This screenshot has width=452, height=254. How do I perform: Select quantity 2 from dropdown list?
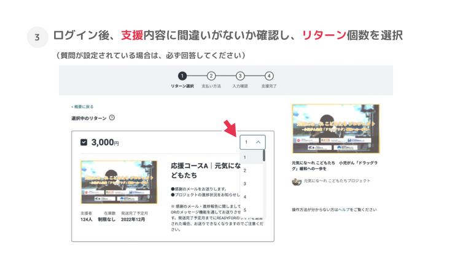[x=245, y=171]
